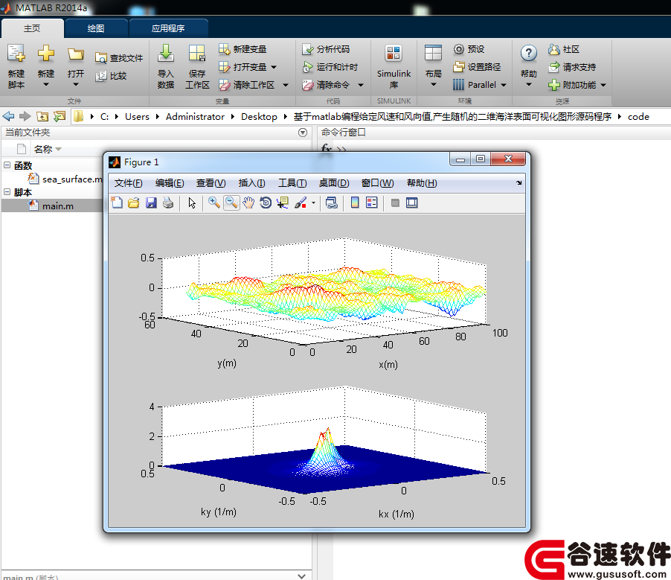Open Add-Ons dropdown
Viewport: 671px width, 580px height.
tap(603, 85)
